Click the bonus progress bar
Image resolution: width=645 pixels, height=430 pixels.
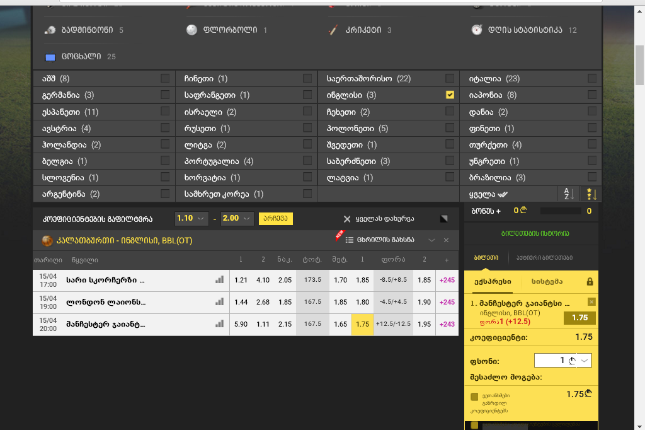561,211
